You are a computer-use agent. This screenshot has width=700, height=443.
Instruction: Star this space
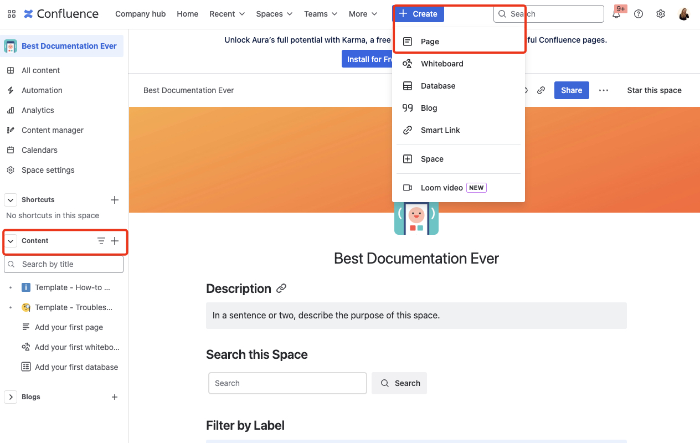point(654,90)
